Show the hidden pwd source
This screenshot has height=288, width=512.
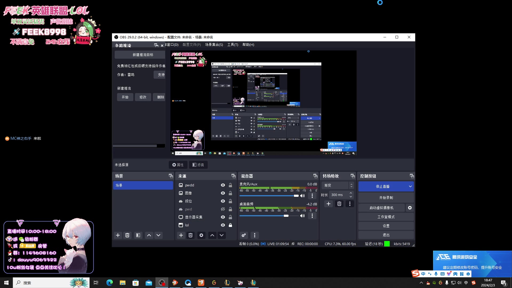[223, 209]
